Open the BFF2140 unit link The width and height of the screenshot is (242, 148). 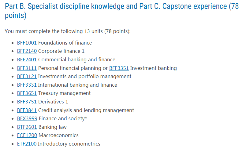27,51
